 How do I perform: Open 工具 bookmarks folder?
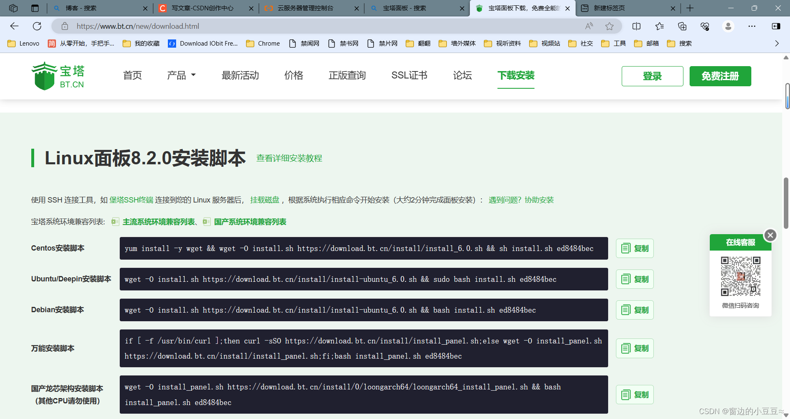coord(613,44)
